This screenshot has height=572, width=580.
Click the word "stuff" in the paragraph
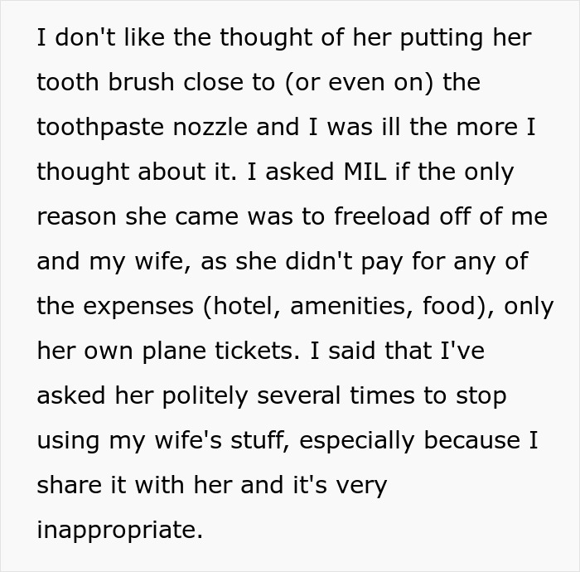click(259, 440)
